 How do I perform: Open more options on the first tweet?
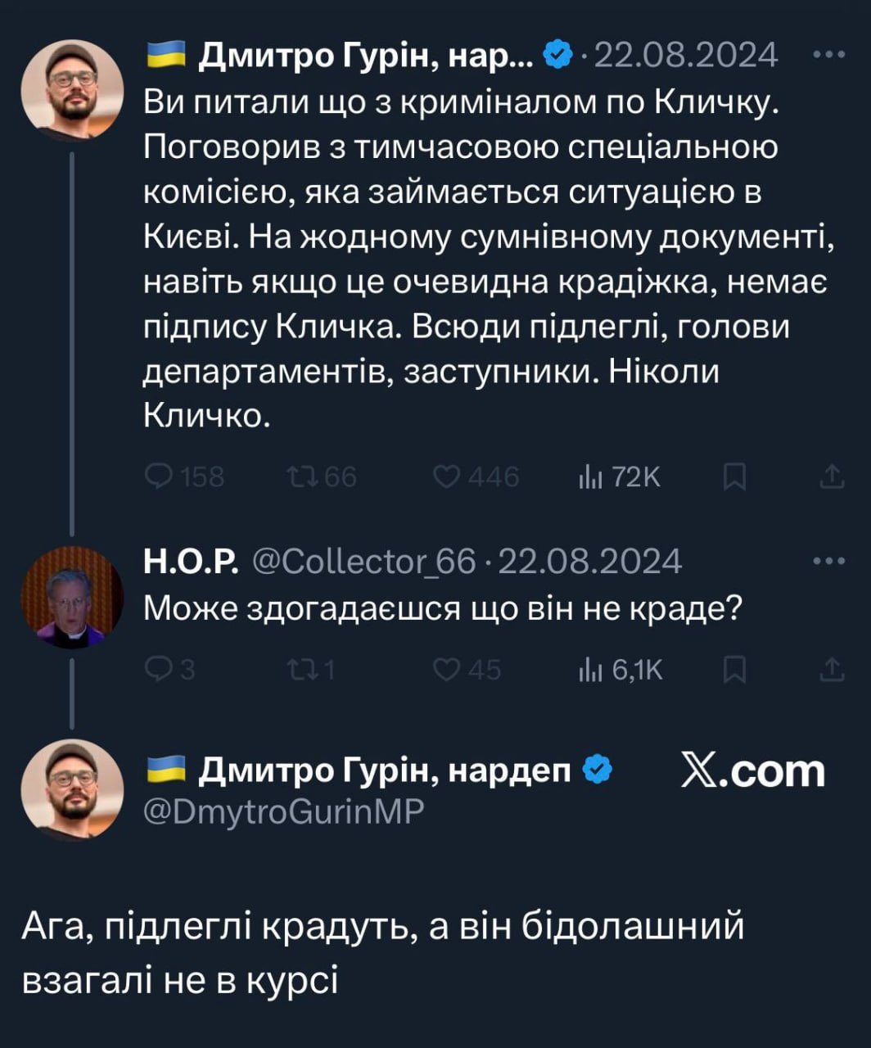click(832, 56)
